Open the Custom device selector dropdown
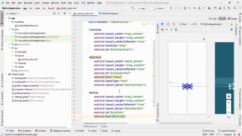 tap(160, 8)
